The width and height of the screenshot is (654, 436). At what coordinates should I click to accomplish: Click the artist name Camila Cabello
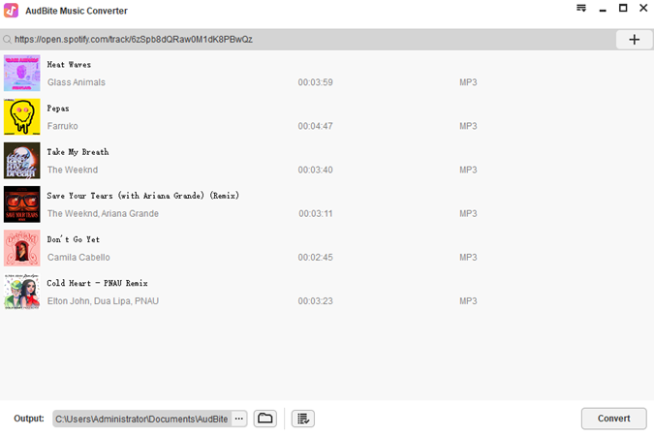coord(78,258)
